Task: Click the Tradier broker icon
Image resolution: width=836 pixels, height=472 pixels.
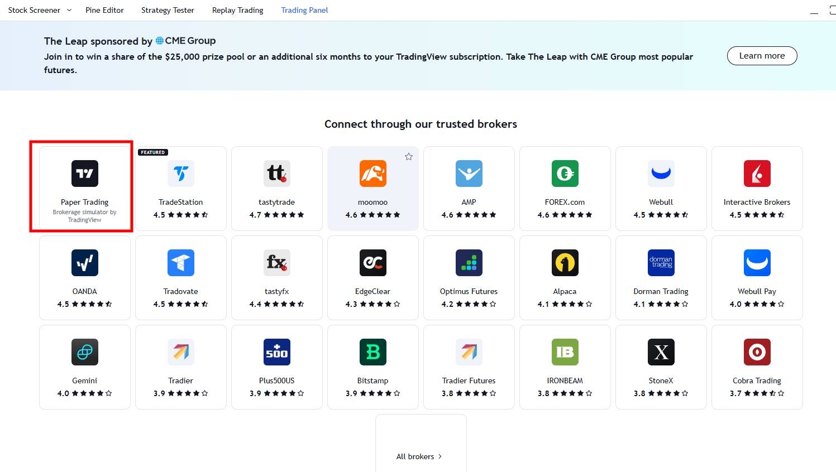Action: [x=181, y=352]
